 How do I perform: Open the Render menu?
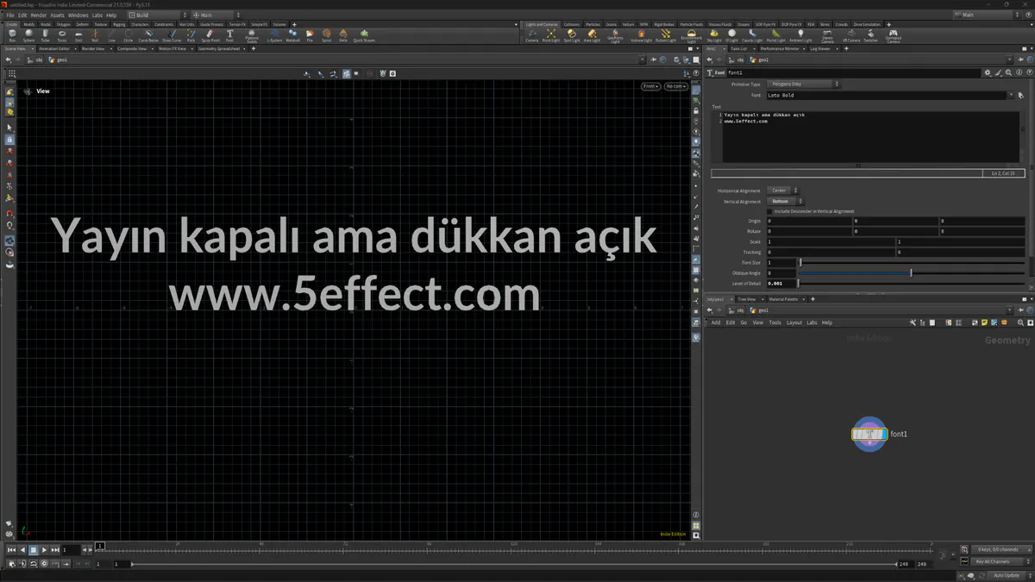tap(38, 15)
